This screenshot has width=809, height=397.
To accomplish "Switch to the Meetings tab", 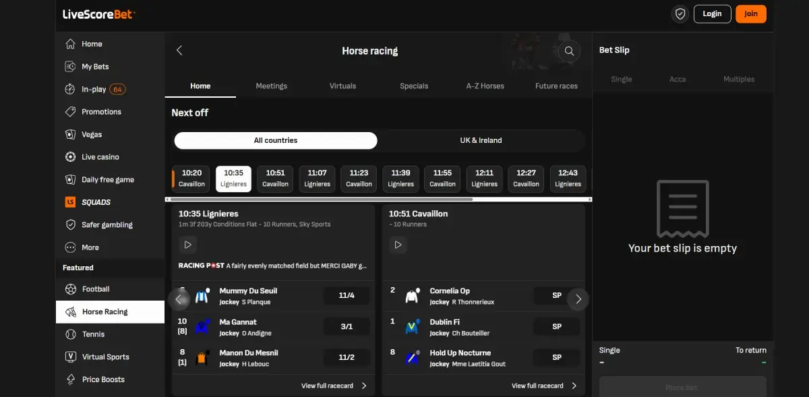I will click(271, 86).
